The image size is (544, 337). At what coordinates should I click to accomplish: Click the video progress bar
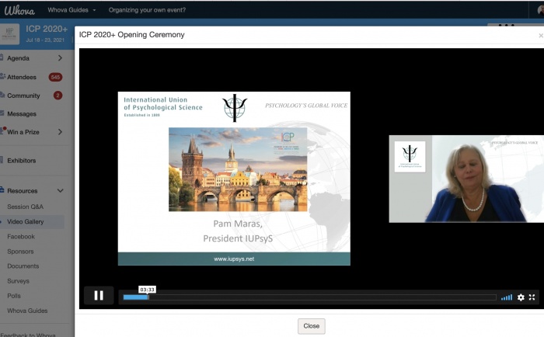click(x=311, y=297)
